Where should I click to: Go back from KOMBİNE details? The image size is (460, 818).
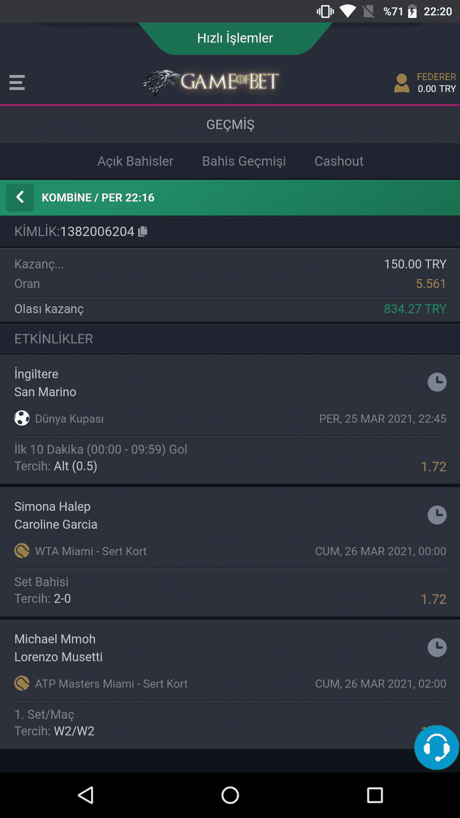point(20,197)
